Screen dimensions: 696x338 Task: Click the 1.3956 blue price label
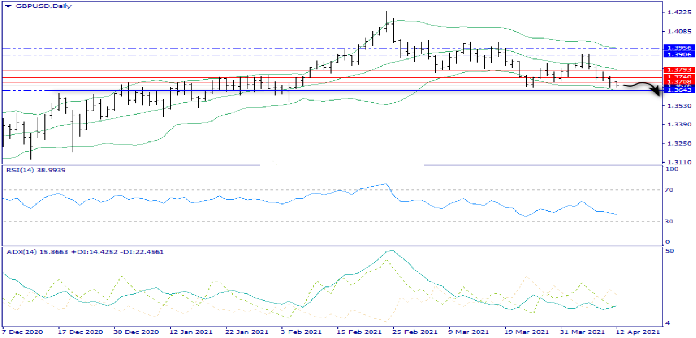coord(678,47)
